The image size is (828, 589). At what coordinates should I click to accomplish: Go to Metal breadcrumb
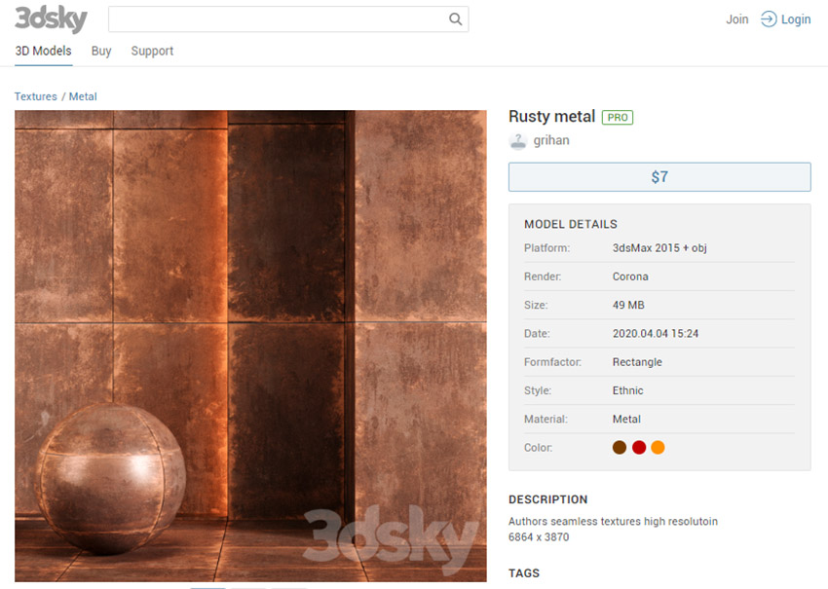point(83,96)
